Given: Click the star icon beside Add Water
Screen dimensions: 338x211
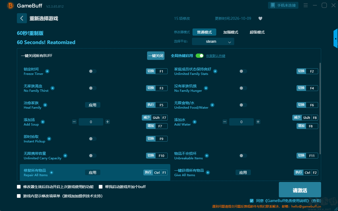Looking at the screenshot, I should coord(195,122).
